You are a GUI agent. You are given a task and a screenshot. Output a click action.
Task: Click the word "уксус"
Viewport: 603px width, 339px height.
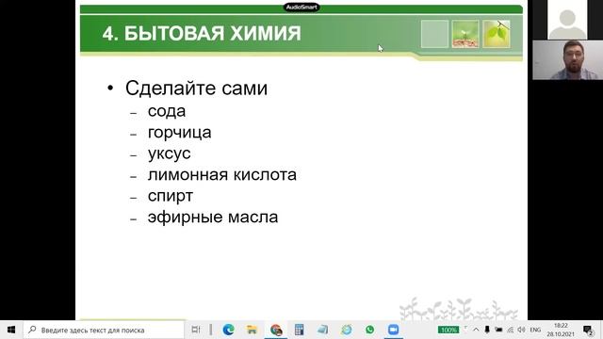tap(170, 153)
